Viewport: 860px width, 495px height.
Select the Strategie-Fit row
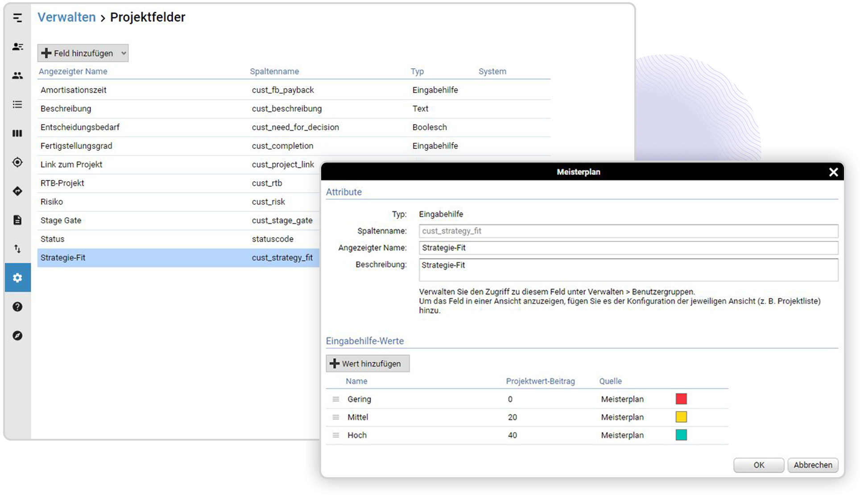click(x=178, y=258)
